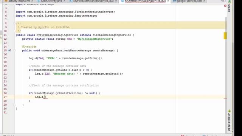Close the activity_main.xml tab
Screen dimensions: 242x136
pyautogui.click(x=32, y=1)
